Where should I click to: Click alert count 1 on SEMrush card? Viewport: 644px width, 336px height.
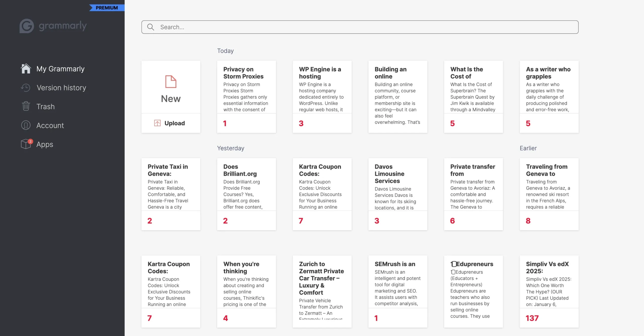(x=376, y=318)
